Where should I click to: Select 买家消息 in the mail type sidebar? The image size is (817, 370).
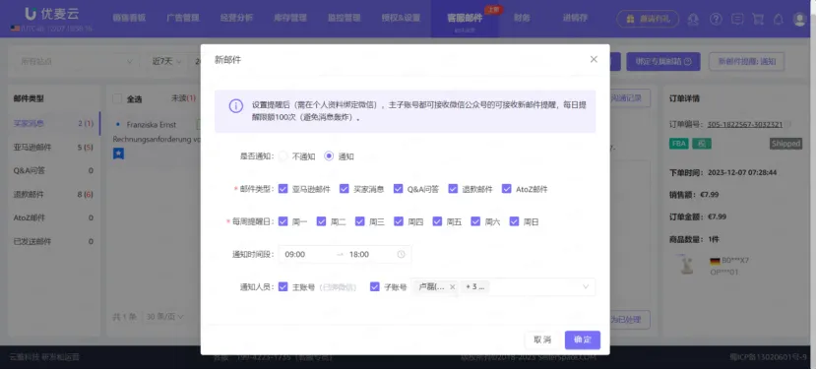(x=54, y=124)
